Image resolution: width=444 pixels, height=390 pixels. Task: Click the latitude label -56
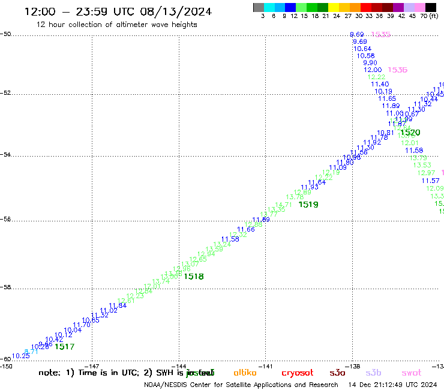[5, 219]
